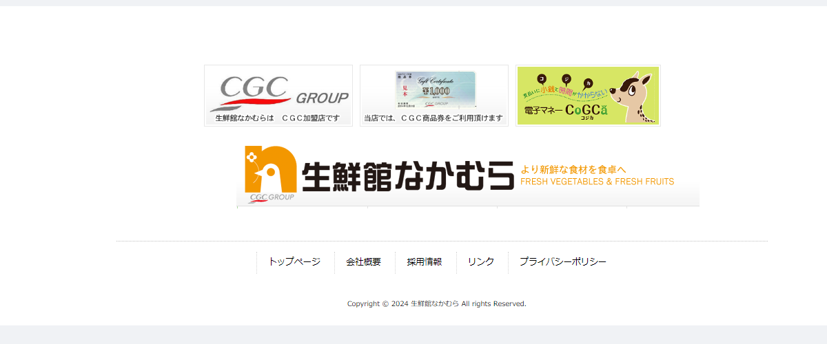Viewport: 827px width, 344px height.
Task: Select the リンク footer item
Action: tap(480, 262)
